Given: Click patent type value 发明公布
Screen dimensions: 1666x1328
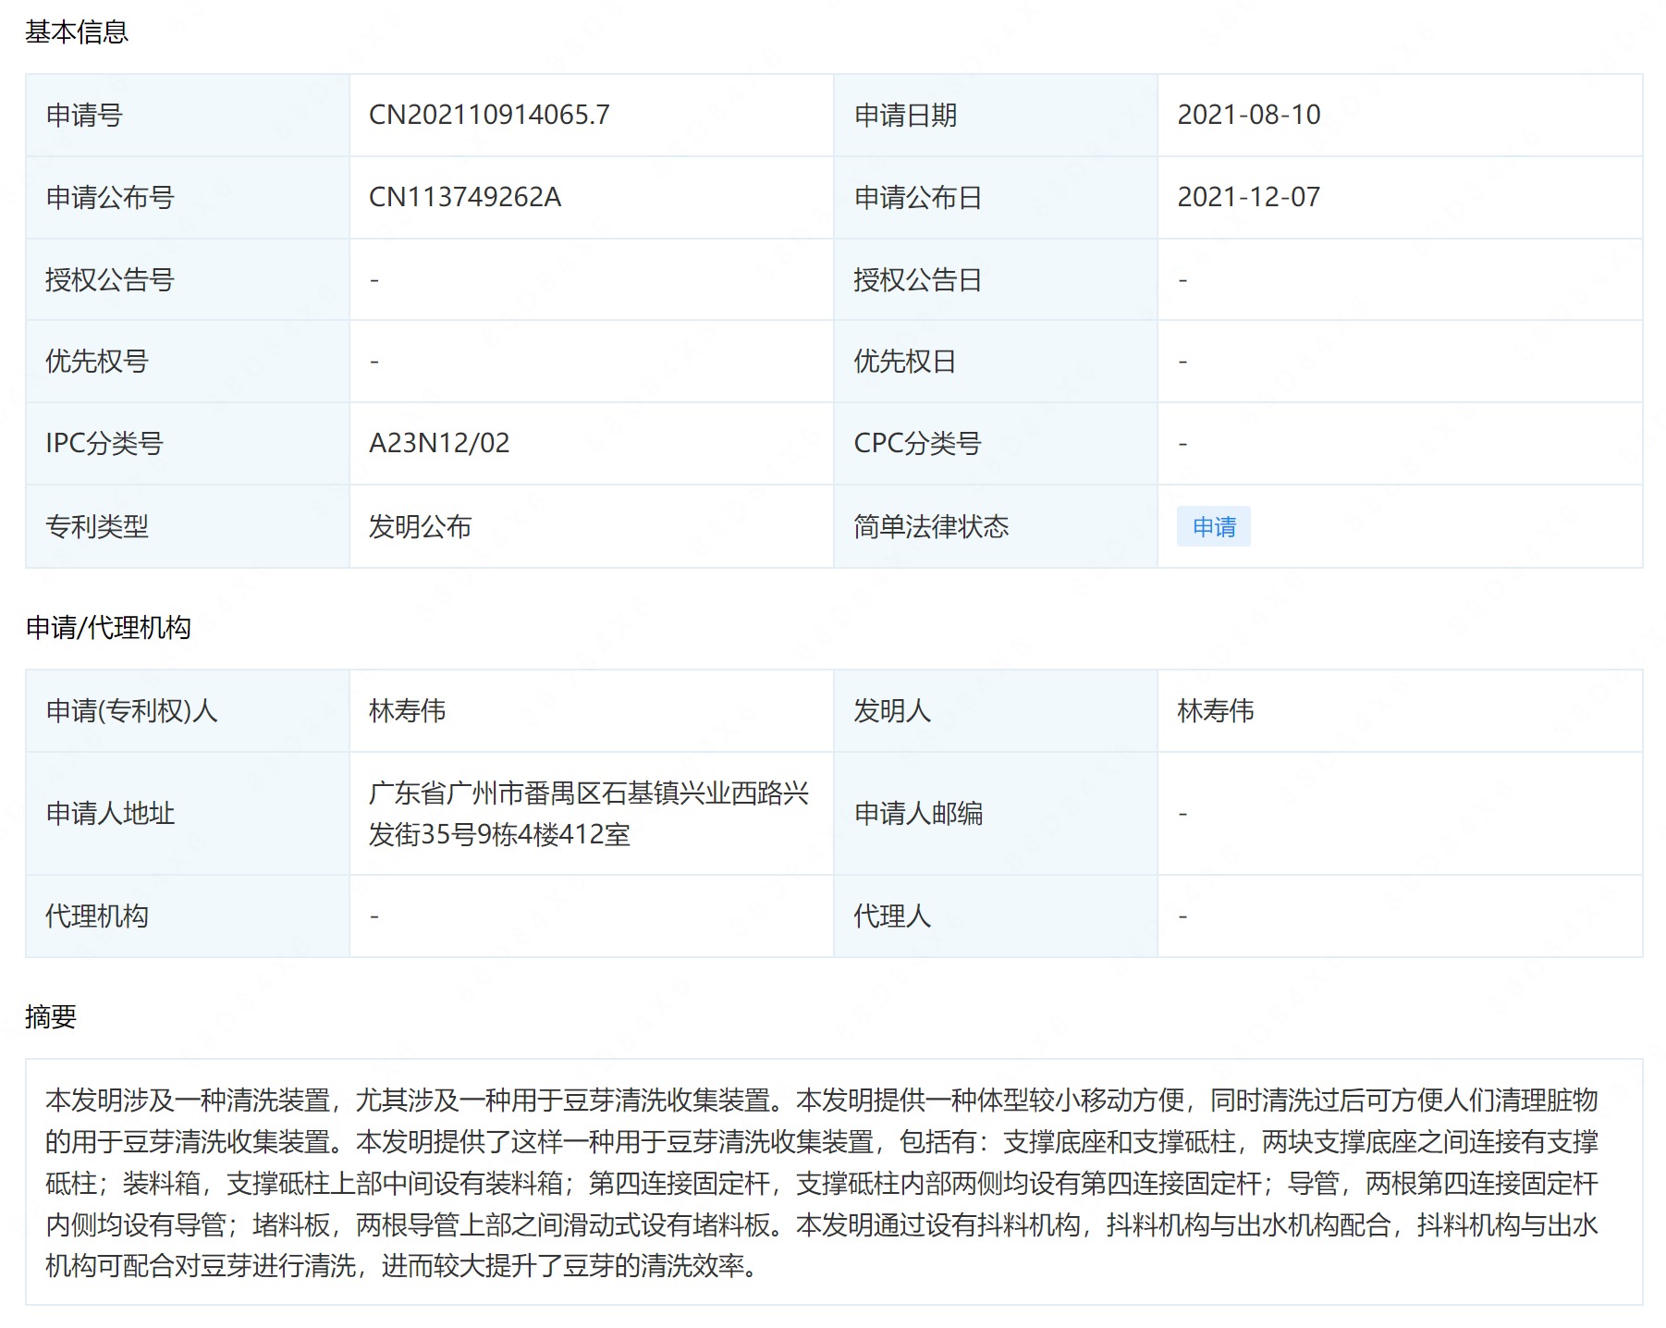Looking at the screenshot, I should tap(420, 526).
